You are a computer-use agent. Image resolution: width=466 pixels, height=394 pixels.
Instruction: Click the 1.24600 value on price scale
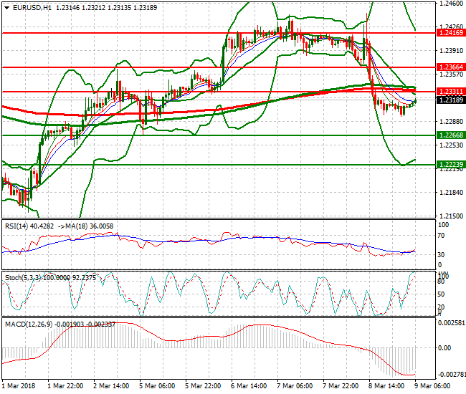pos(451,4)
